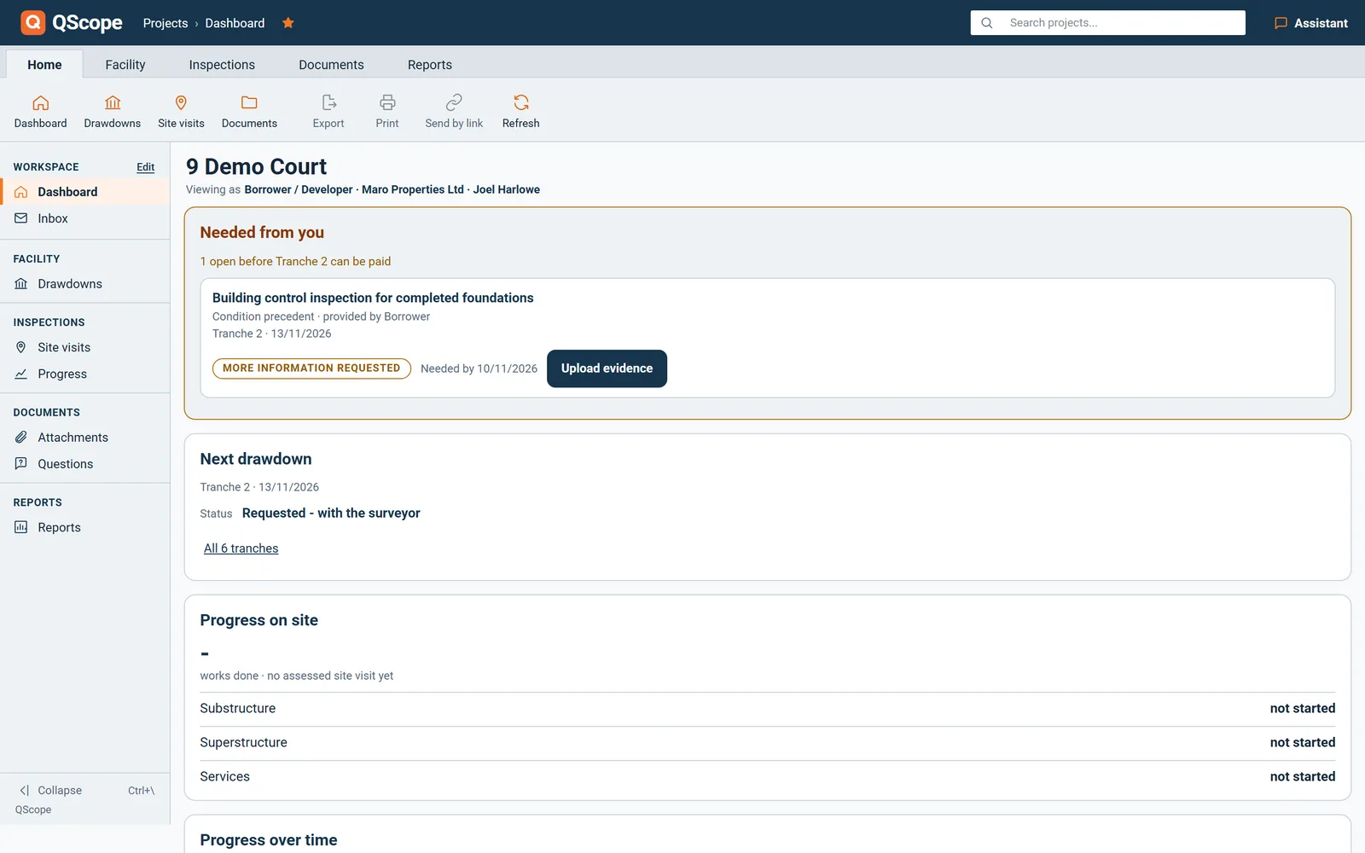Click the QScope logo
1365x853 pixels.
point(72,23)
